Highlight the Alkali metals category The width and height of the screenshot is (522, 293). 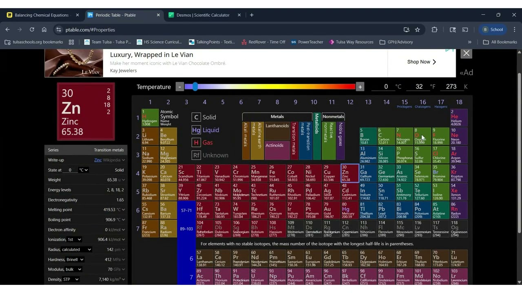tap(246, 141)
